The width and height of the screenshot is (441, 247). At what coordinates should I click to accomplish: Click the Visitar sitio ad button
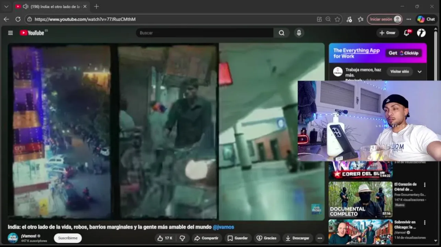tap(399, 72)
